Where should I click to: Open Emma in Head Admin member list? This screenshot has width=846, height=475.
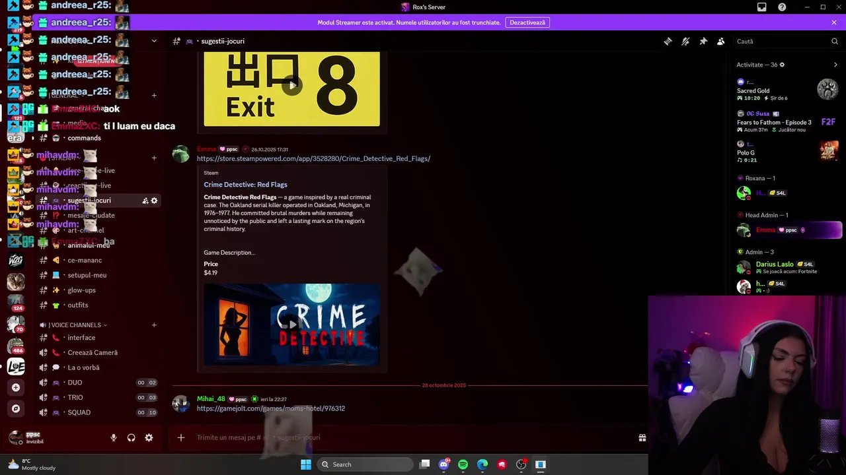coord(788,230)
